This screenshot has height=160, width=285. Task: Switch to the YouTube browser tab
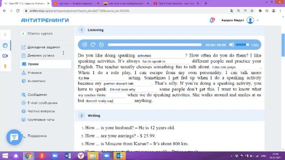tap(176, 4)
